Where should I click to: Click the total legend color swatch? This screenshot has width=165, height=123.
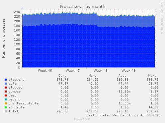(6, 111)
